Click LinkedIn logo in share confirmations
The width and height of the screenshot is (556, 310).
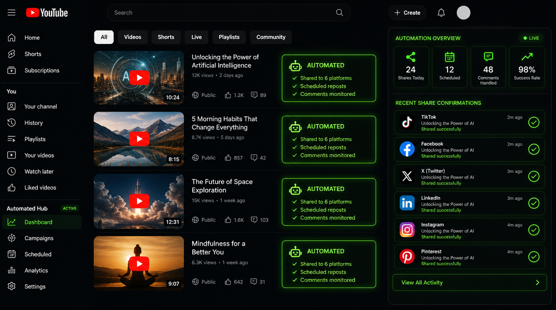pyautogui.click(x=407, y=203)
